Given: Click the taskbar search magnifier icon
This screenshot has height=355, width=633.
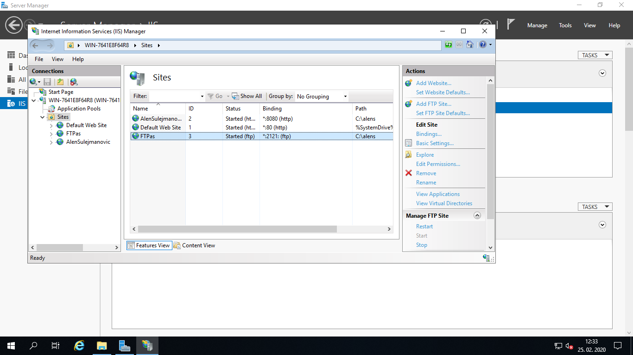Looking at the screenshot, I should pyautogui.click(x=33, y=346).
